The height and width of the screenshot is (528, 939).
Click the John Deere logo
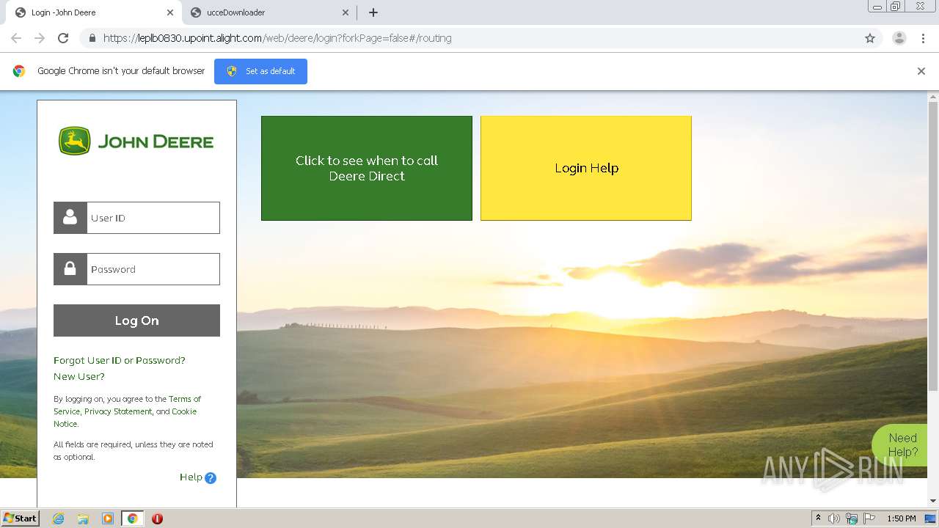click(x=136, y=141)
